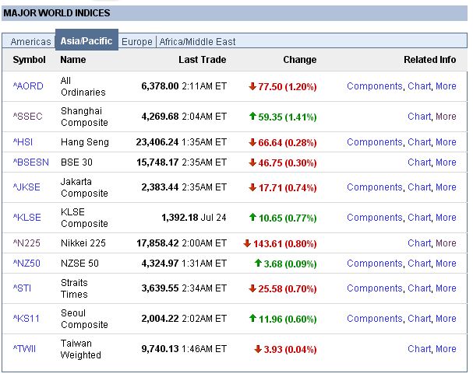This screenshot has width=473, height=377.
Task: Click More link for Nikkei 225
Action: click(x=446, y=243)
